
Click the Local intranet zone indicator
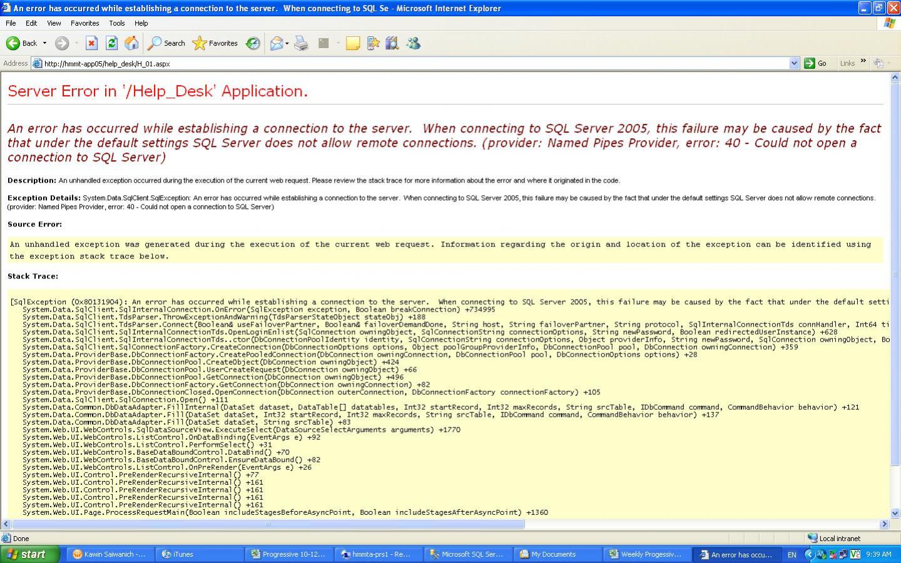(x=834, y=538)
